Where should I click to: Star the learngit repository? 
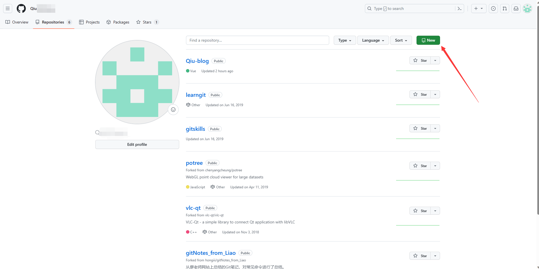(x=420, y=94)
